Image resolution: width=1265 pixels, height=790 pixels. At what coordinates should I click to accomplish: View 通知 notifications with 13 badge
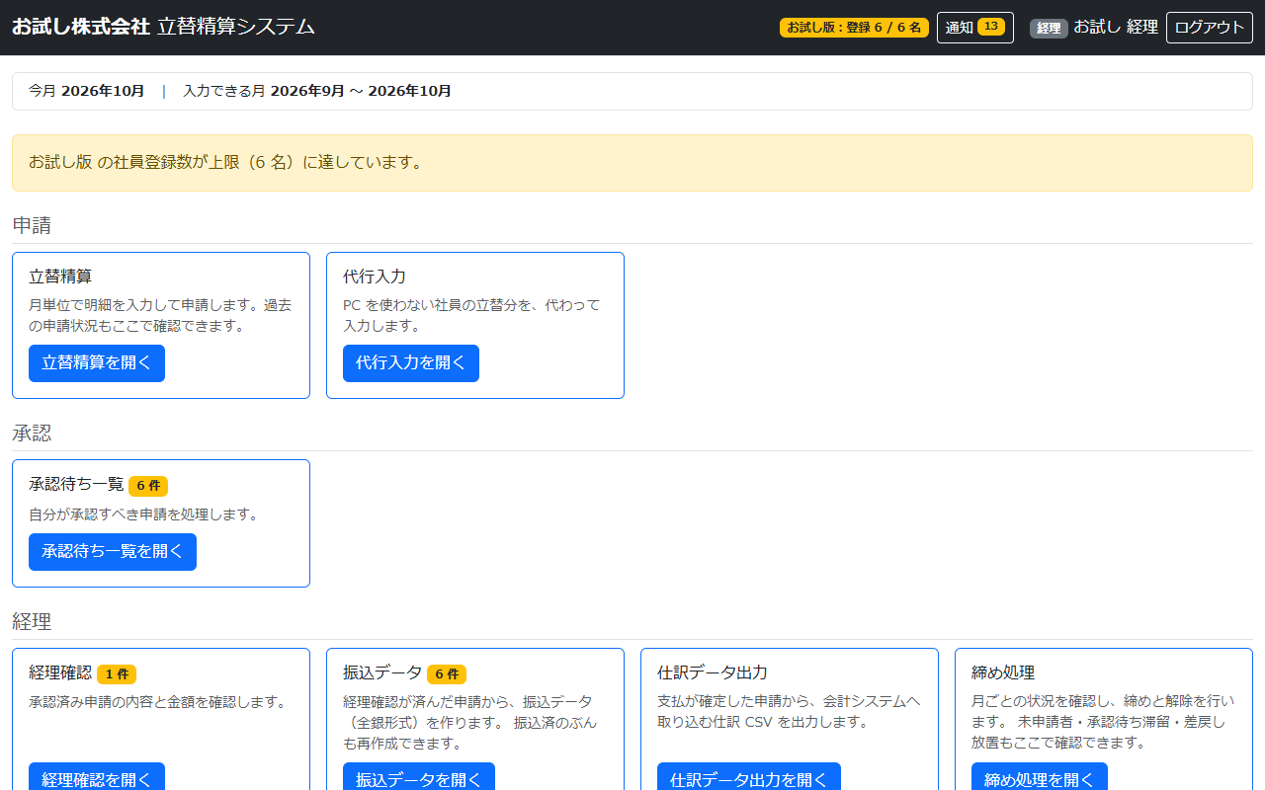click(x=975, y=28)
